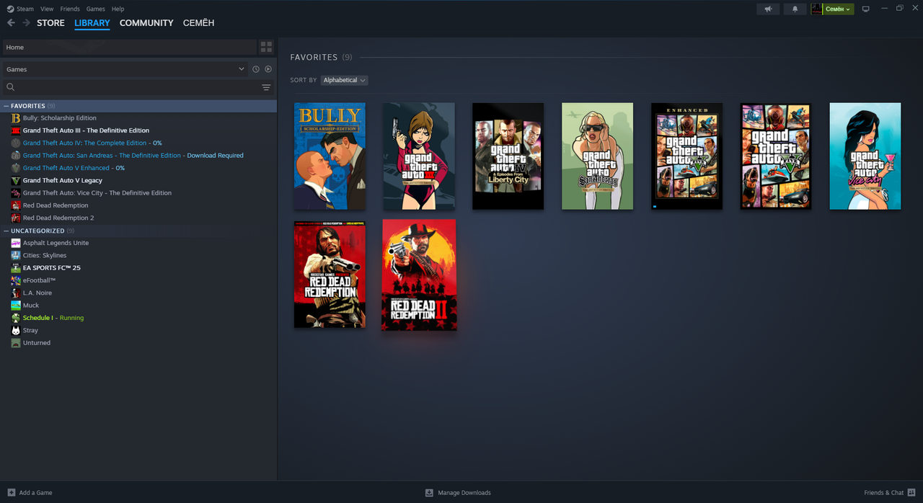The image size is (923, 503).
Task: Click the Bully: Scholarship Edition list icon
Action: point(16,118)
